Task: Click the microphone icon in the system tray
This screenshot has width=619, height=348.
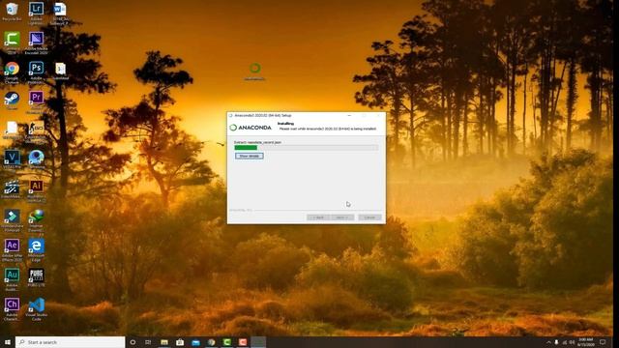Action: tap(557, 342)
